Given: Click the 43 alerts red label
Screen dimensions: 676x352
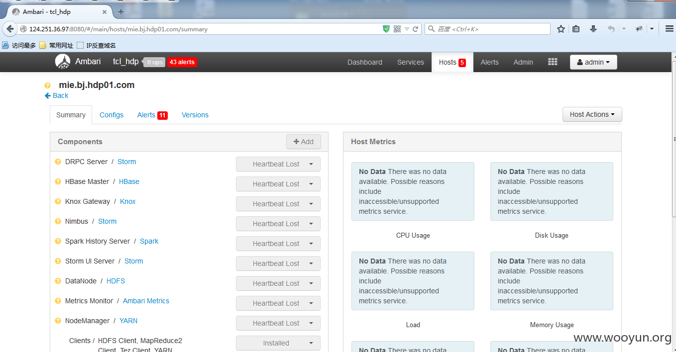Looking at the screenshot, I should point(182,62).
